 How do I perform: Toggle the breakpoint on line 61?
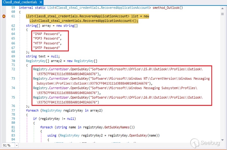[4, 16]
